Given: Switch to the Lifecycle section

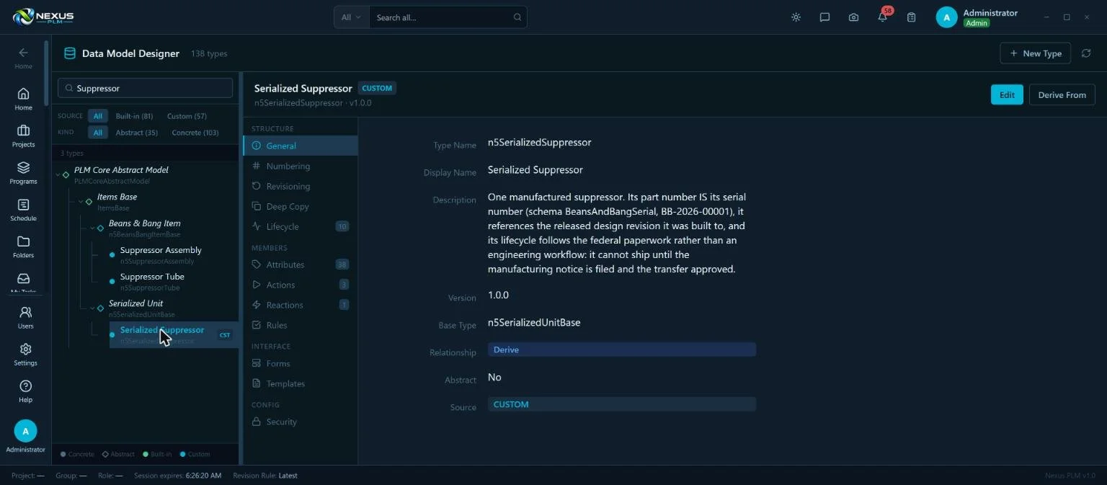Looking at the screenshot, I should 301,226.
